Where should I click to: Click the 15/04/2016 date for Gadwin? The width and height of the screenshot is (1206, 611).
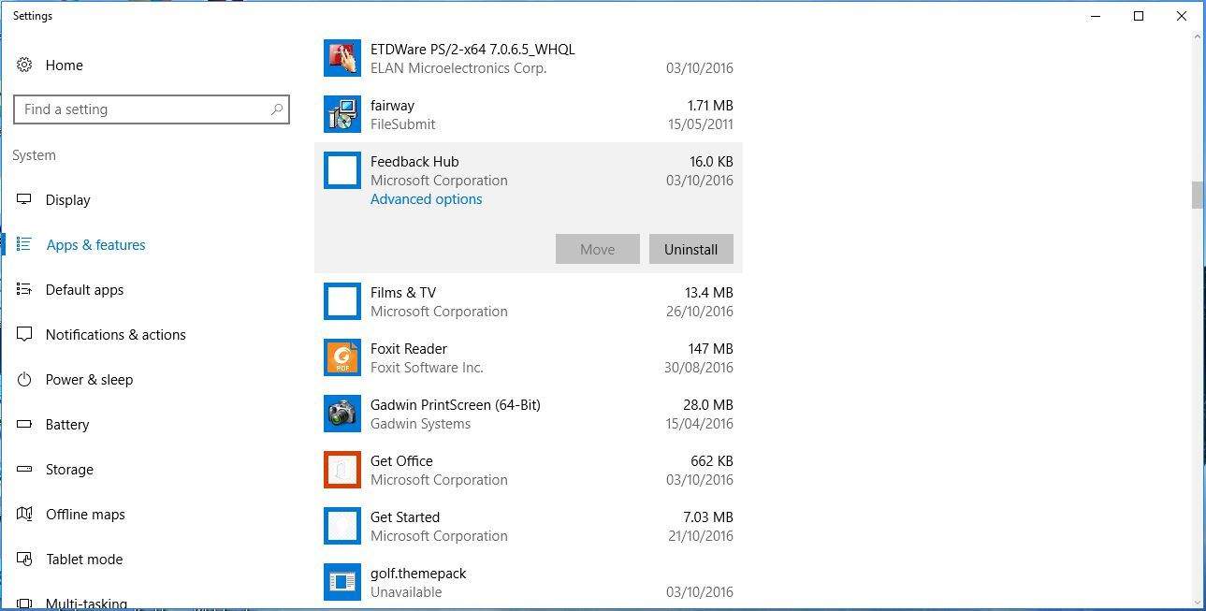(x=699, y=423)
